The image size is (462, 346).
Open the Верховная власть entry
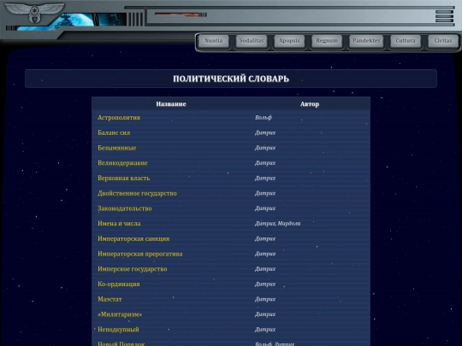click(x=124, y=178)
